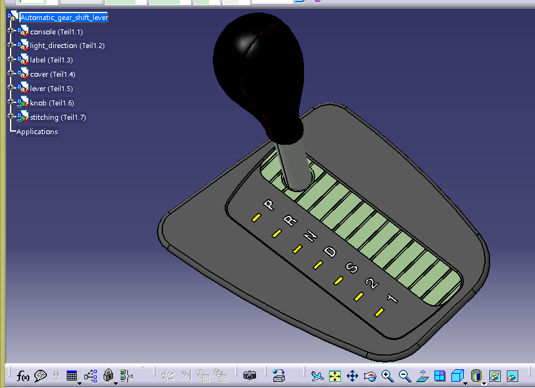The height and width of the screenshot is (388, 535).
Task: Expand the console (Teil1.1) node
Action: (10, 31)
